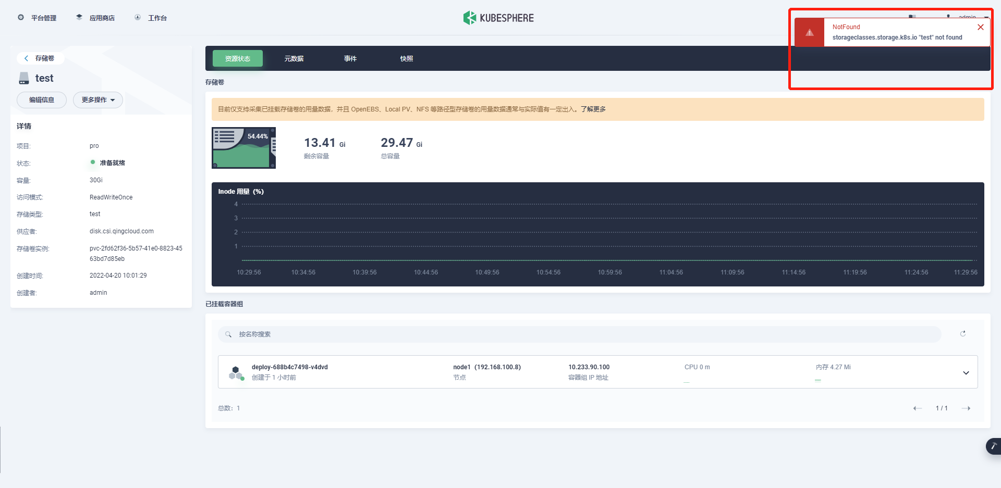Open 应用商店 via the app store icon

pos(78,17)
